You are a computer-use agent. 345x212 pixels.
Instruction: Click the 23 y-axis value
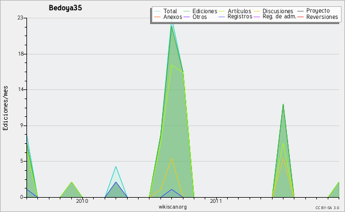pyautogui.click(x=20, y=18)
